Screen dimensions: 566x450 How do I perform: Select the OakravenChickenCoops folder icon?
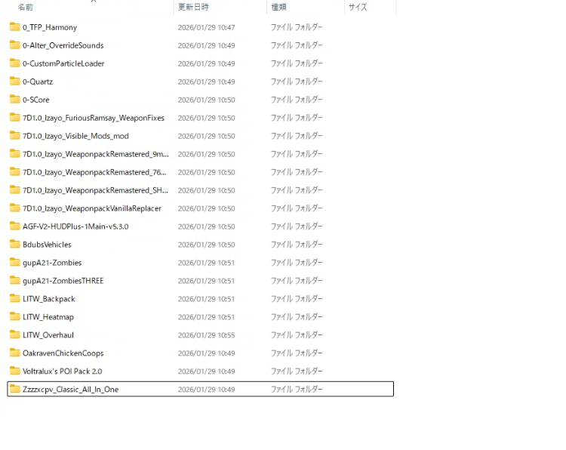click(x=15, y=353)
